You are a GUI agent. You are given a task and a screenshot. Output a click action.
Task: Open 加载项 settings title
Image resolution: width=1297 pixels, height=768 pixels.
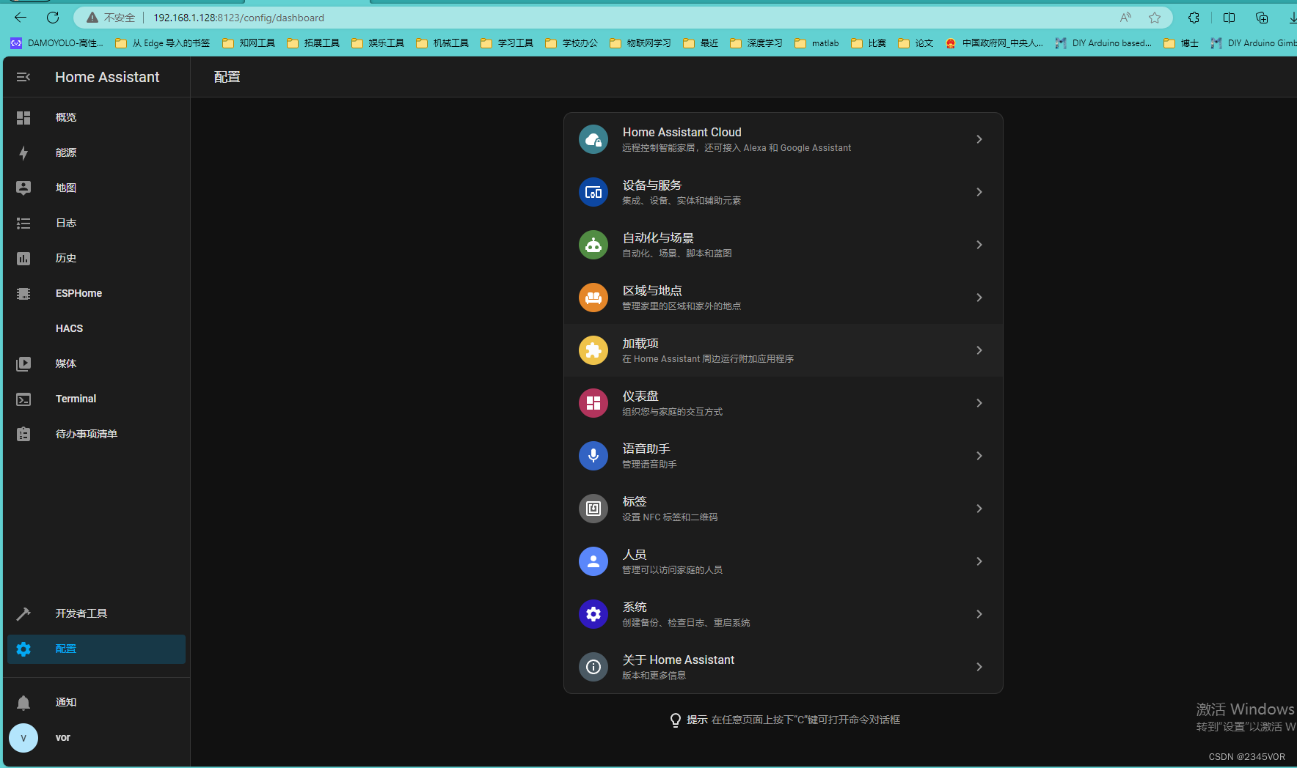(640, 343)
